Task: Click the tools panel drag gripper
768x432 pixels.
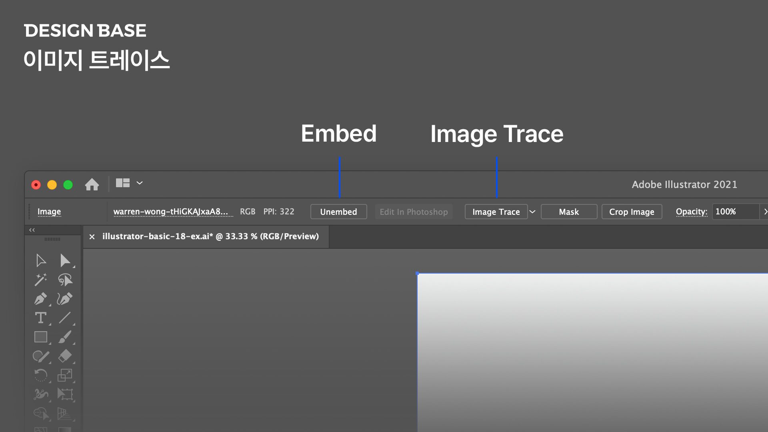Action: tap(52, 239)
